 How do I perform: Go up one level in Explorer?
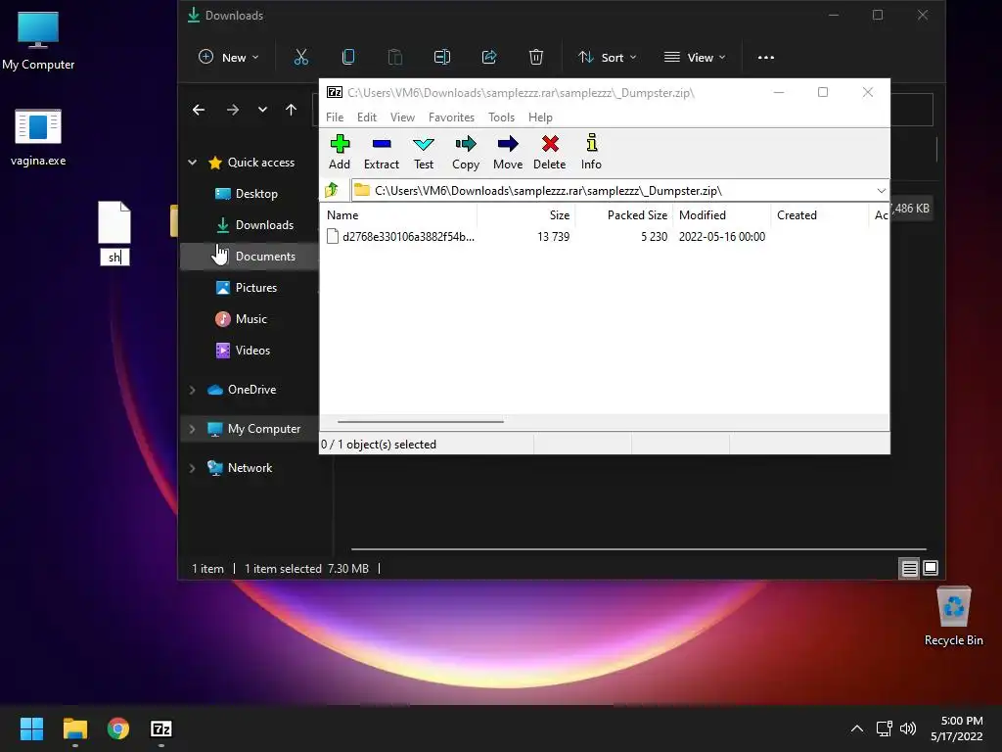pyautogui.click(x=292, y=110)
